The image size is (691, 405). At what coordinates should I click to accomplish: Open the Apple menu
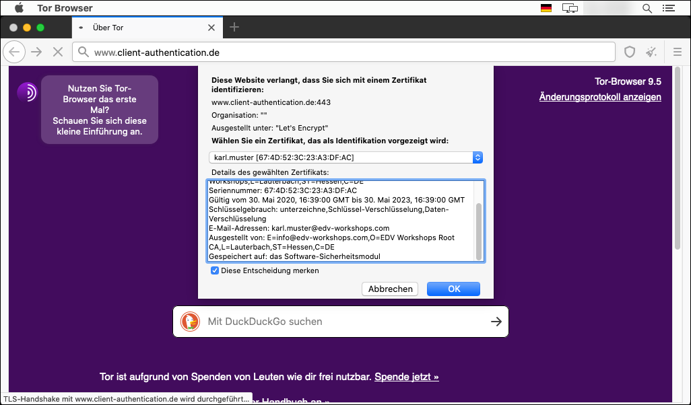[19, 8]
